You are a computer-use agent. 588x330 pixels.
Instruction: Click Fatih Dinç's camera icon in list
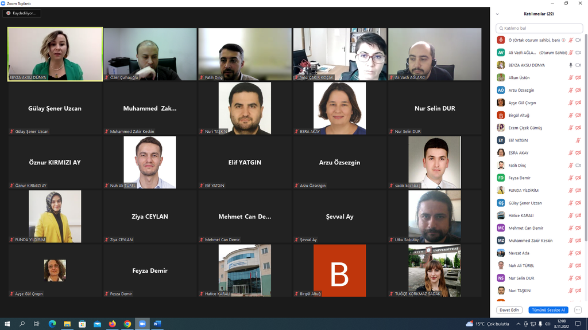578,166
